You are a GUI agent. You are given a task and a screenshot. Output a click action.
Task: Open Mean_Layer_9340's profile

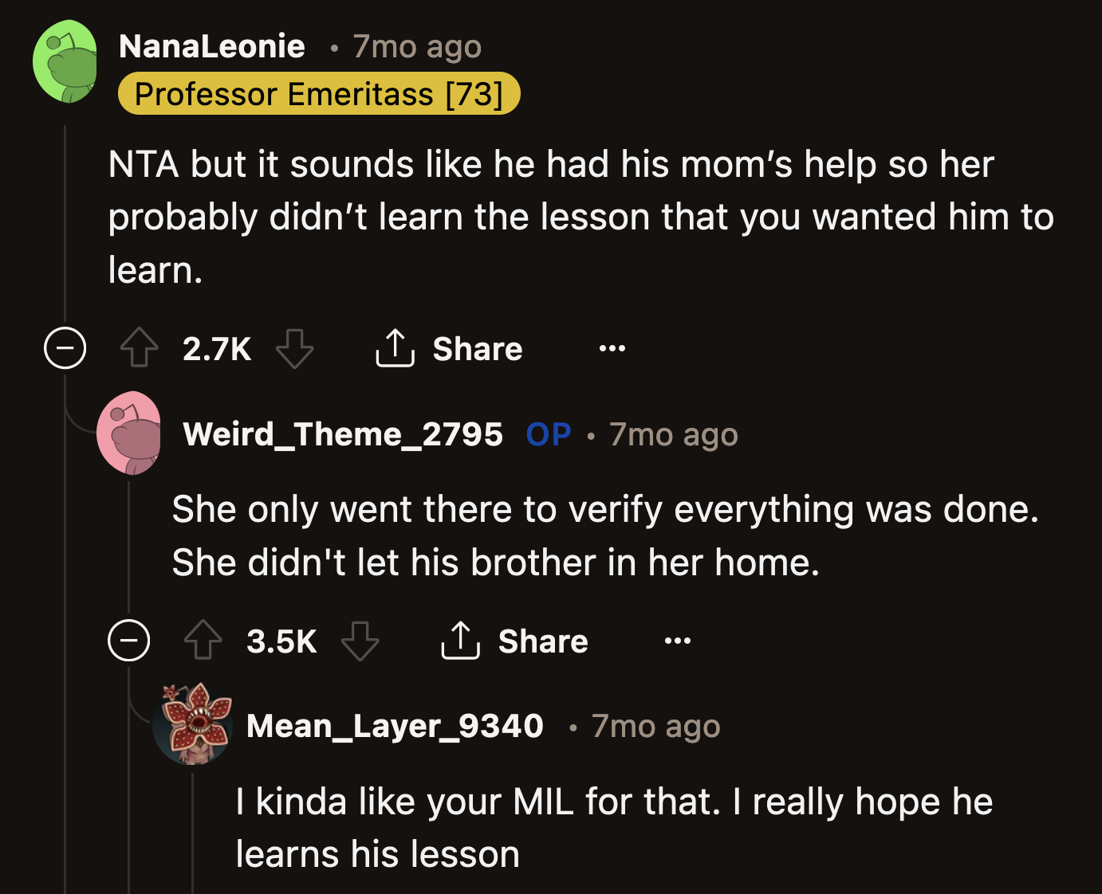[396, 726]
